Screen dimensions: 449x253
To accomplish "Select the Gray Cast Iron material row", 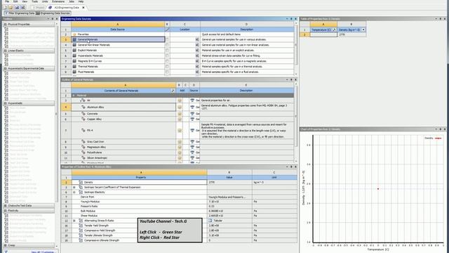I will click(123, 142).
